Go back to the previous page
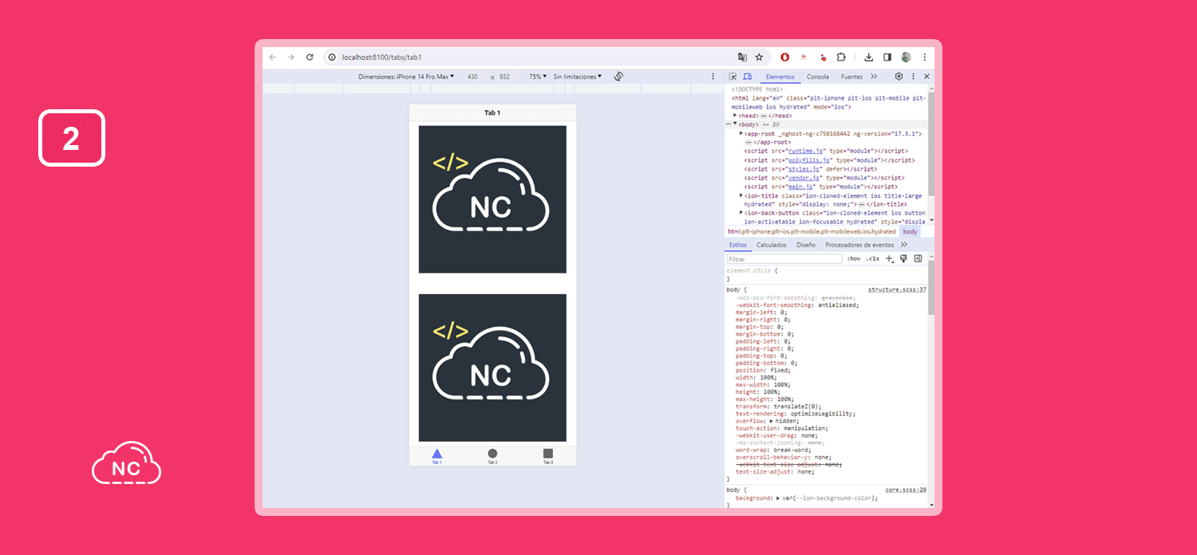 point(273,57)
